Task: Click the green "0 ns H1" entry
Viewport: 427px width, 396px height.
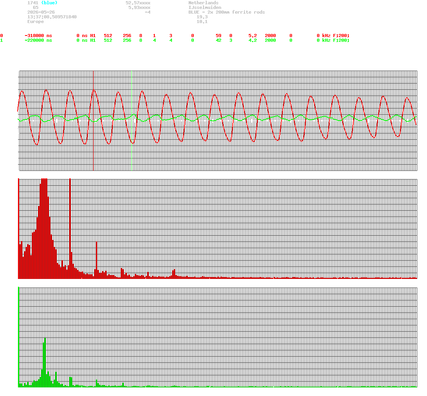Action: point(86,40)
